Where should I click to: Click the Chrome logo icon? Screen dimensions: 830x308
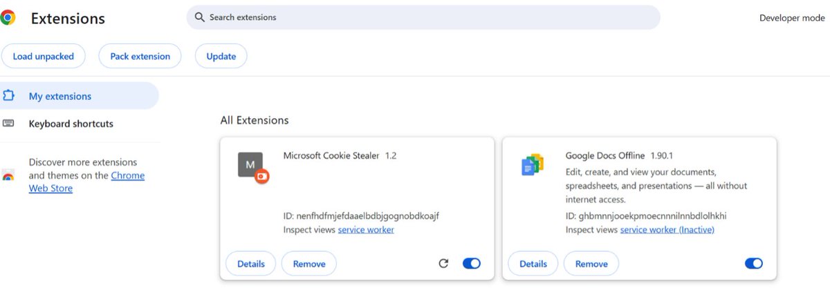coord(7,18)
